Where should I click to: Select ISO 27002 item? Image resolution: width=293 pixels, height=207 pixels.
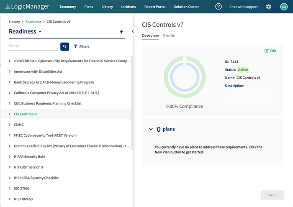pyautogui.click(x=22, y=189)
